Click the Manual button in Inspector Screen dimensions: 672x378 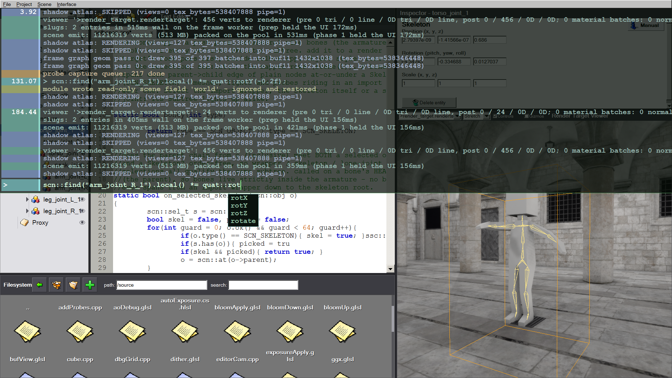tap(646, 26)
